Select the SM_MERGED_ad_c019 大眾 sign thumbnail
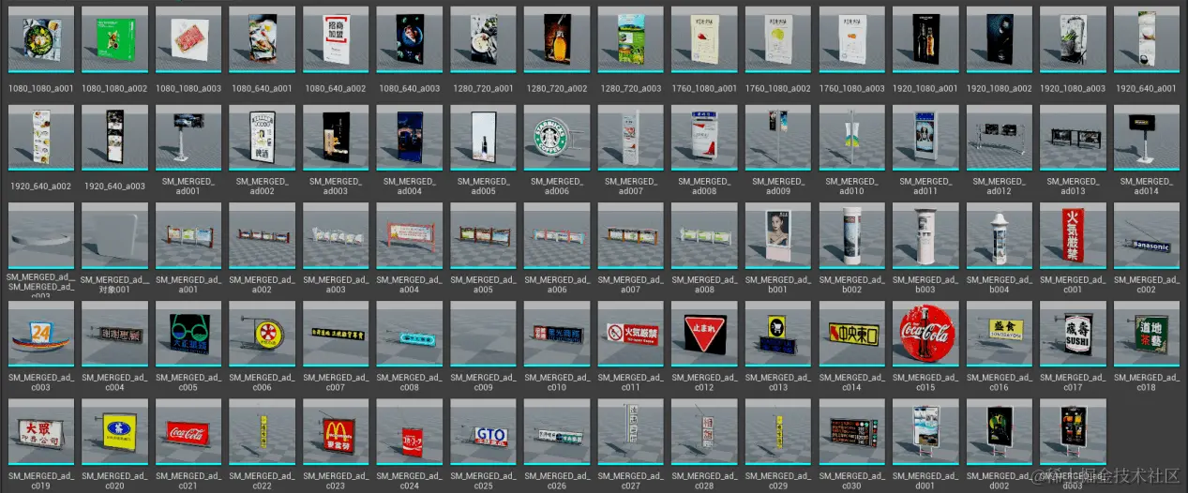The width and height of the screenshot is (1188, 493). point(40,432)
